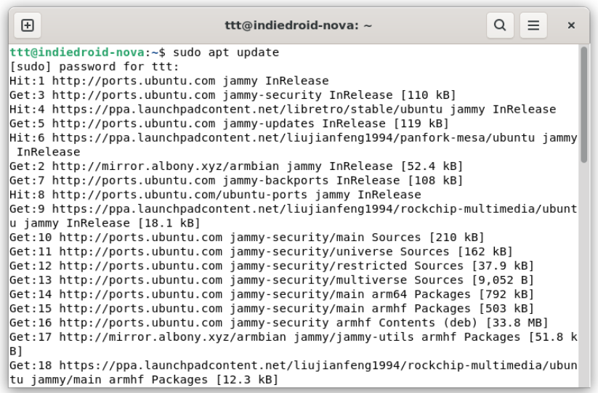Click the '[18.1 kB]' size value
Screen dimensions: 598x393
(x=169, y=223)
